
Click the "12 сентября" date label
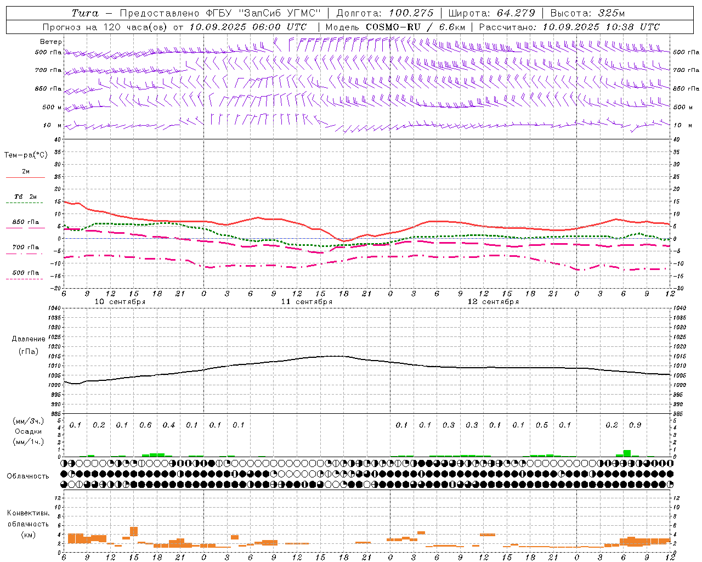click(x=493, y=302)
